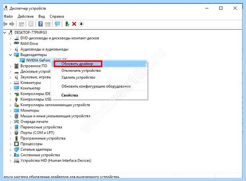Expand the Сетевые адаптеры category

(x=11, y=150)
